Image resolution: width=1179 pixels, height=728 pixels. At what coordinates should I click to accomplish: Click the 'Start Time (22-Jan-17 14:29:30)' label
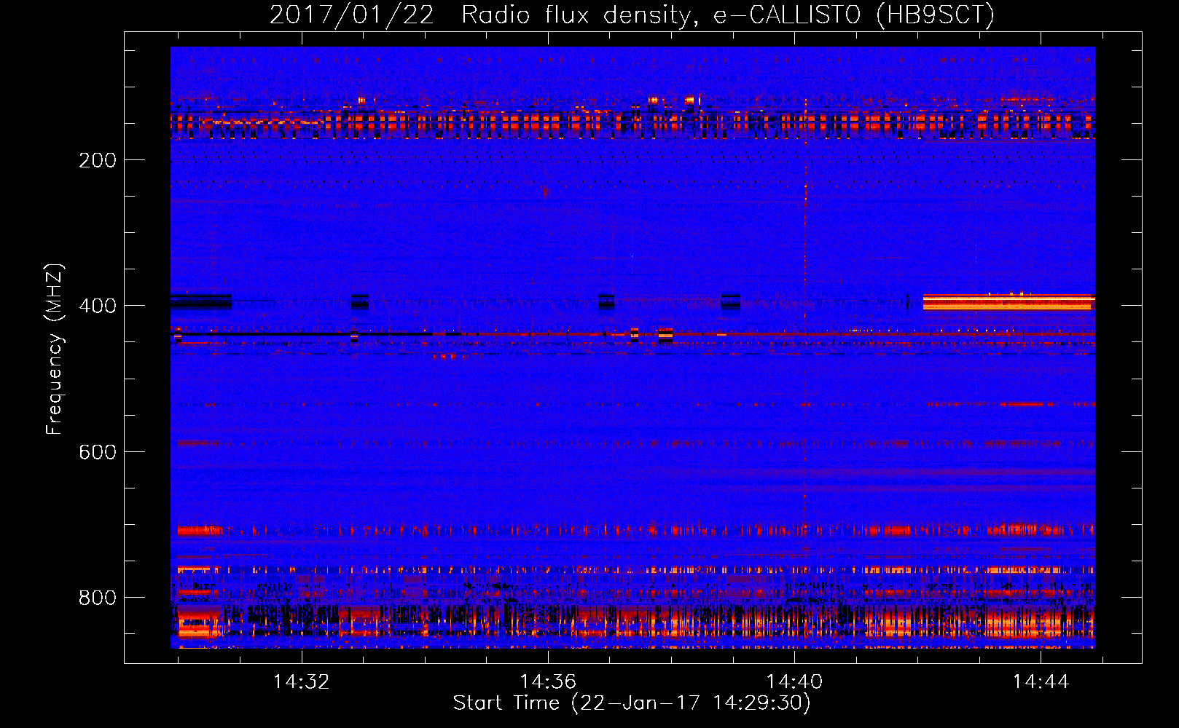coord(632,703)
